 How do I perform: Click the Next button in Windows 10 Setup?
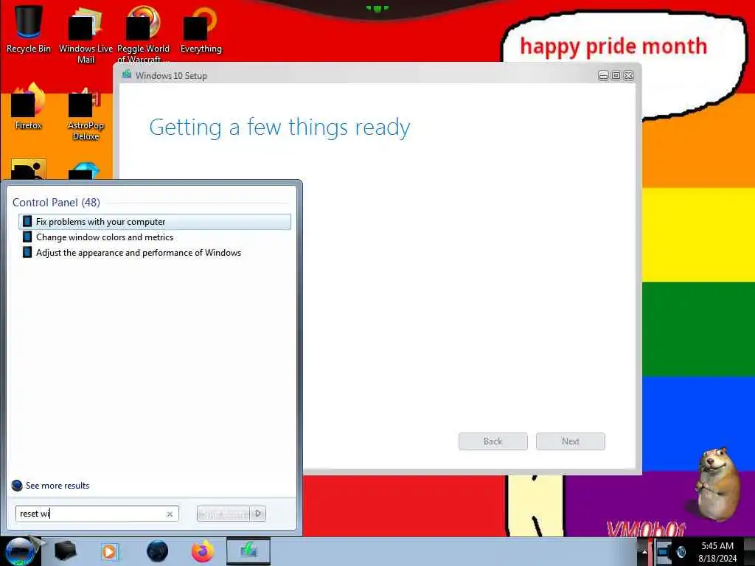point(570,441)
